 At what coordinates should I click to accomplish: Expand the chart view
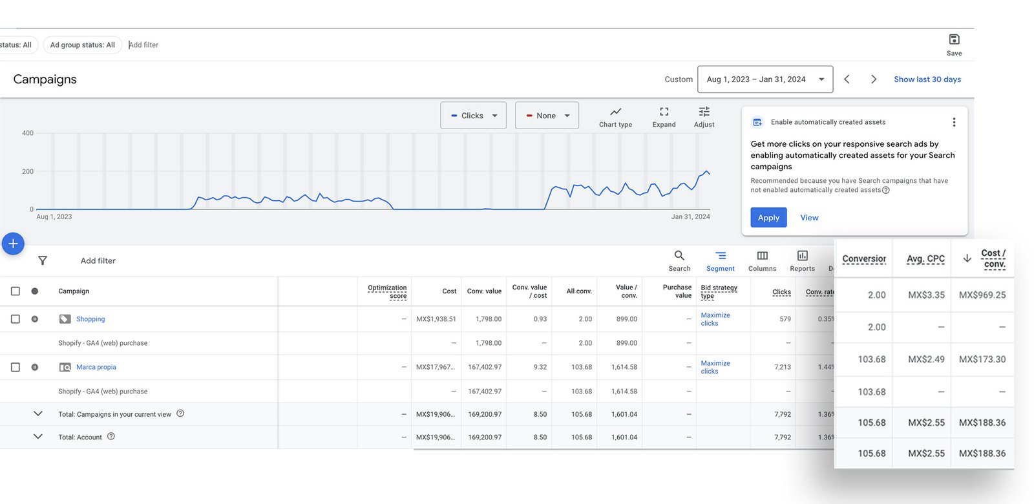pos(664,117)
